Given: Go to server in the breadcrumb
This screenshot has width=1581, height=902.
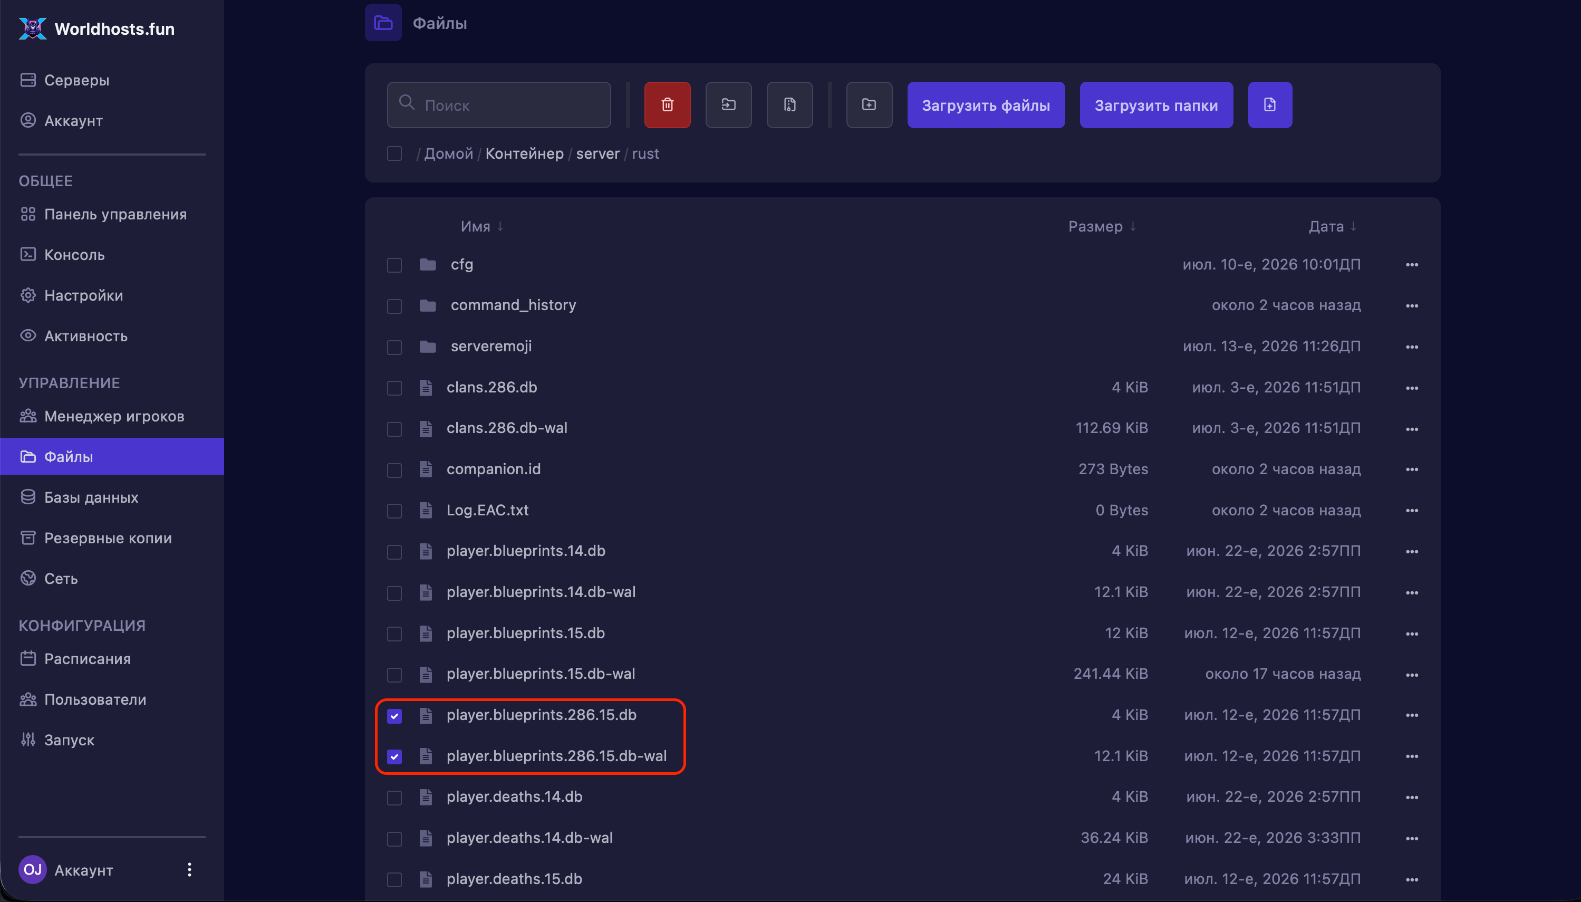Looking at the screenshot, I should pyautogui.click(x=597, y=153).
